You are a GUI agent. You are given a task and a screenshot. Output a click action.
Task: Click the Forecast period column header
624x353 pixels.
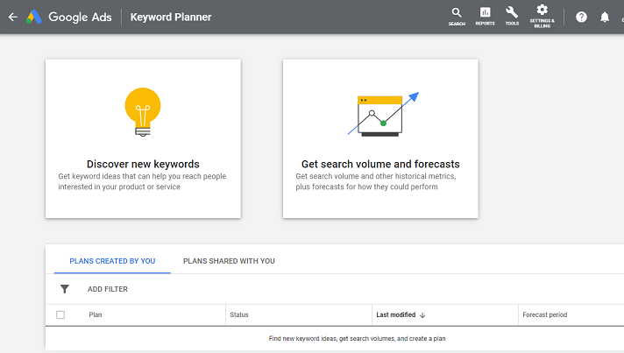(x=545, y=314)
